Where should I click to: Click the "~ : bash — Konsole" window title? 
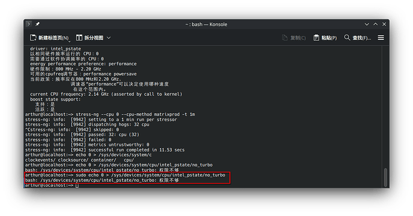pyautogui.click(x=206, y=25)
